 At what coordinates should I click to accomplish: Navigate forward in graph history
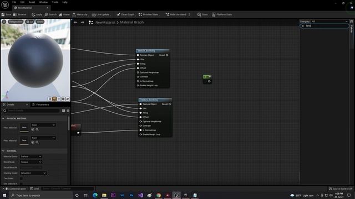pyautogui.click(x=83, y=22)
